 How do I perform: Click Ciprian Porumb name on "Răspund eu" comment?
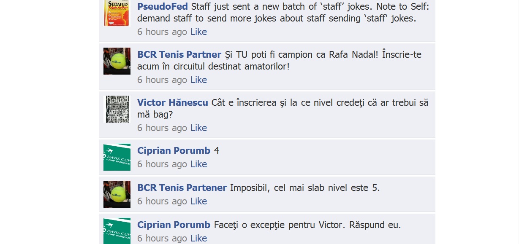[174, 225]
